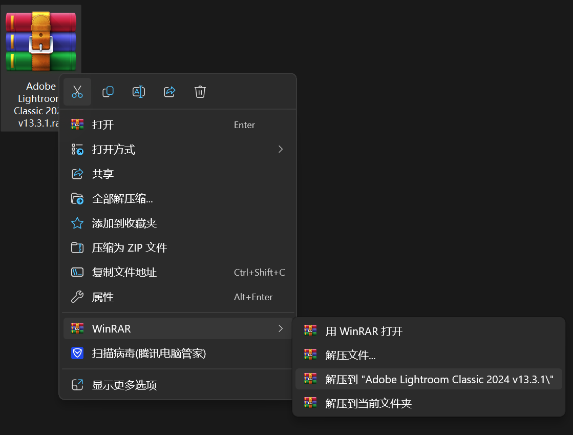
Task: Click 解压文件... in WinRAR submenu
Action: coord(351,355)
